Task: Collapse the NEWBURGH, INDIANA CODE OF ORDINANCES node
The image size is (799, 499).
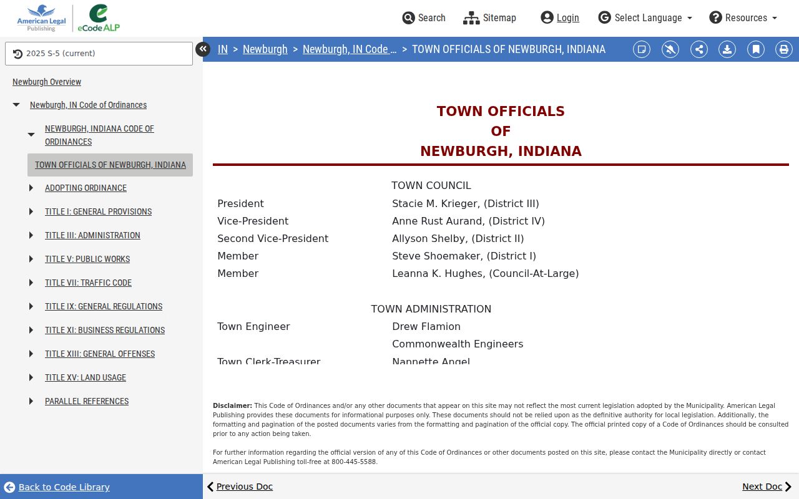Action: click(31, 135)
